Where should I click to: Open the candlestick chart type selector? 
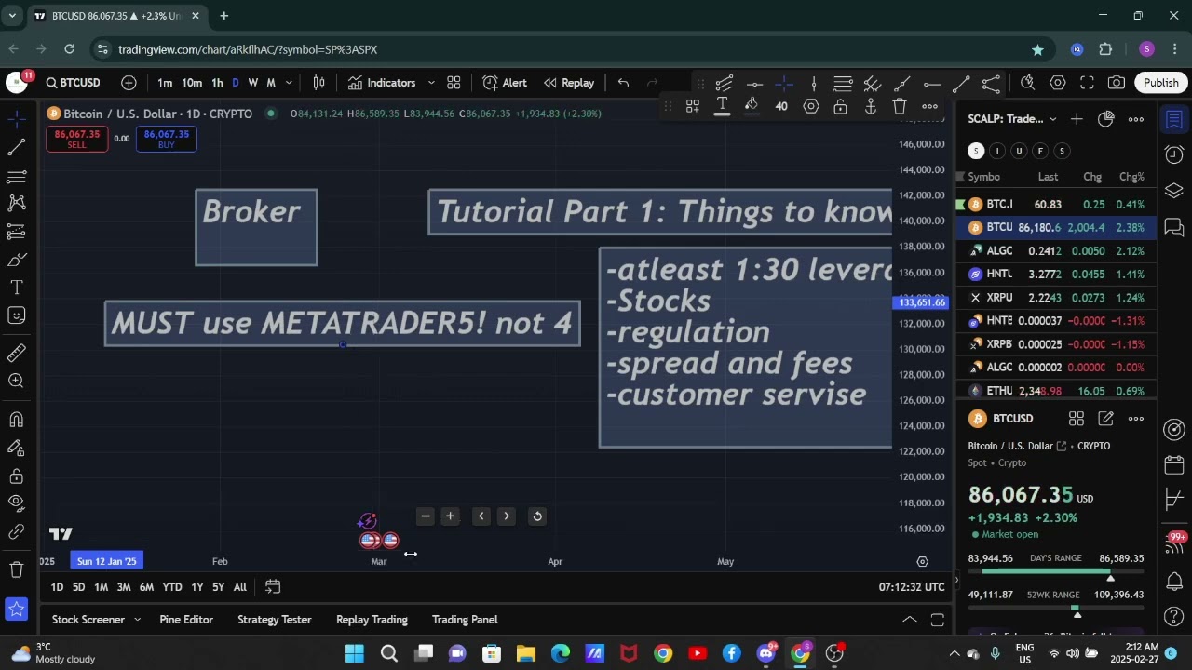[x=318, y=83]
